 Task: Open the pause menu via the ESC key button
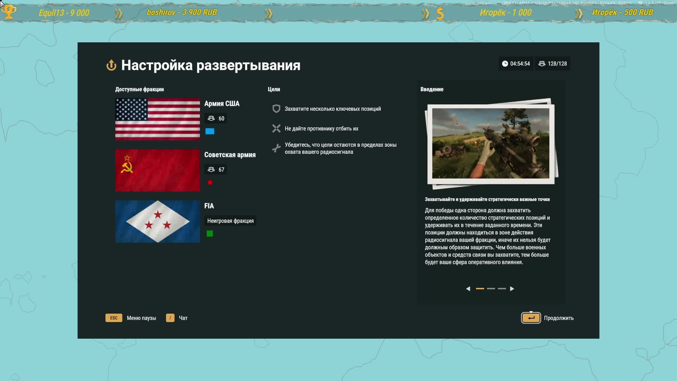pyautogui.click(x=114, y=318)
